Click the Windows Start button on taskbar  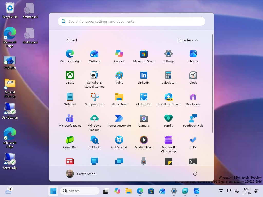[x=53, y=191]
